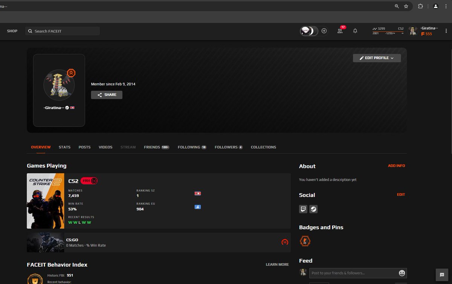This screenshot has height=284, width=452.
Task: Click EDIT next to the Social section
Action: pos(401,195)
